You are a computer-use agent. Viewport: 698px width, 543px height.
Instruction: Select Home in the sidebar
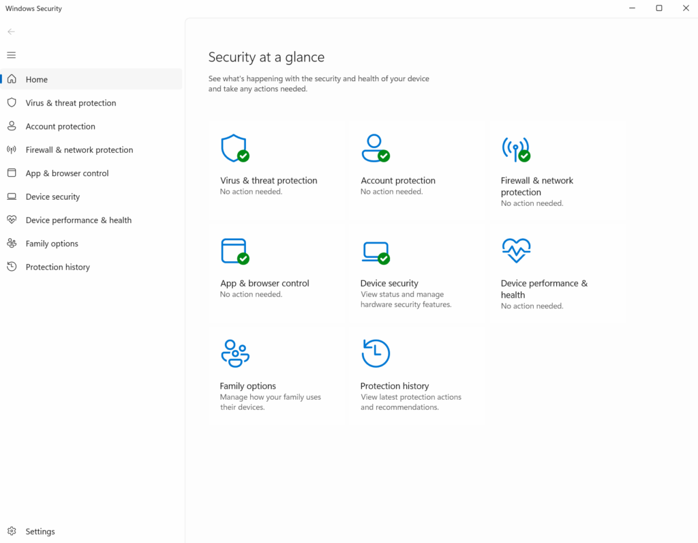coord(37,80)
